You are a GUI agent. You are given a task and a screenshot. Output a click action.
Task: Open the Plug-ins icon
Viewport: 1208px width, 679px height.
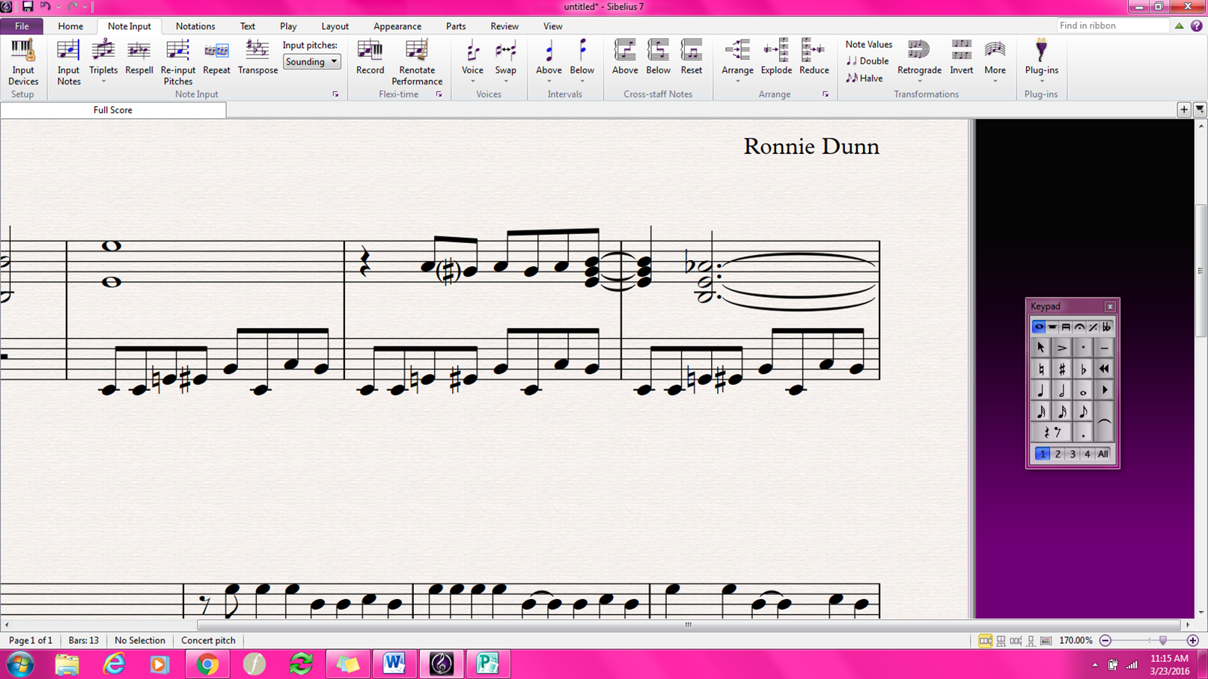coord(1041,60)
